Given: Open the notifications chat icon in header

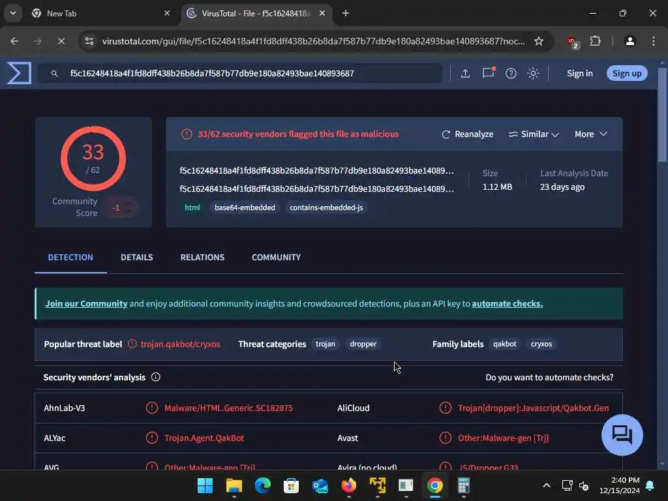Looking at the screenshot, I should pos(488,73).
